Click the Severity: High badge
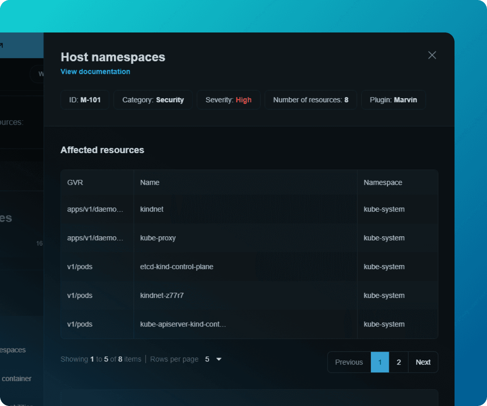The height and width of the screenshot is (406, 487). click(228, 100)
